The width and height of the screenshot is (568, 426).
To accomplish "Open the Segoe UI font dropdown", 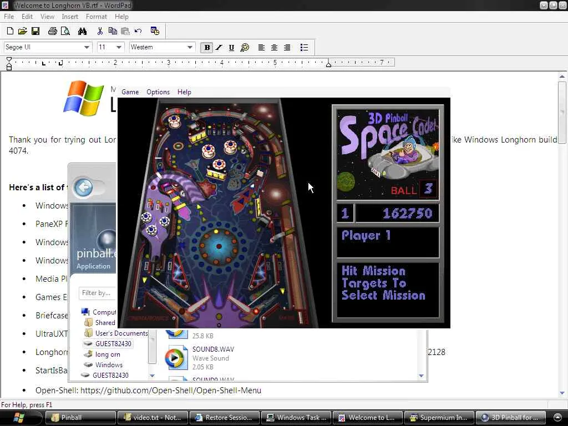I will 87,48.
